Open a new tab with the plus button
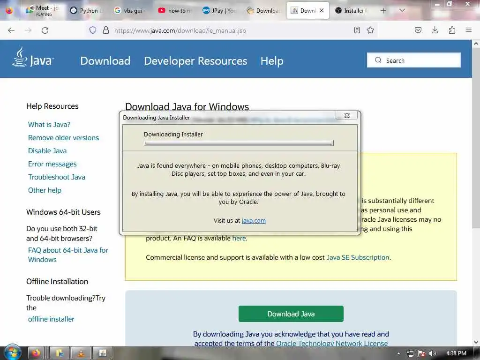 pyautogui.click(x=383, y=11)
